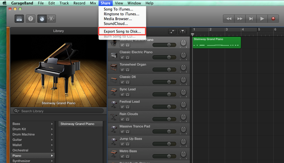Mute the Tonewheel Organ track
The image size is (284, 163).
122,70
